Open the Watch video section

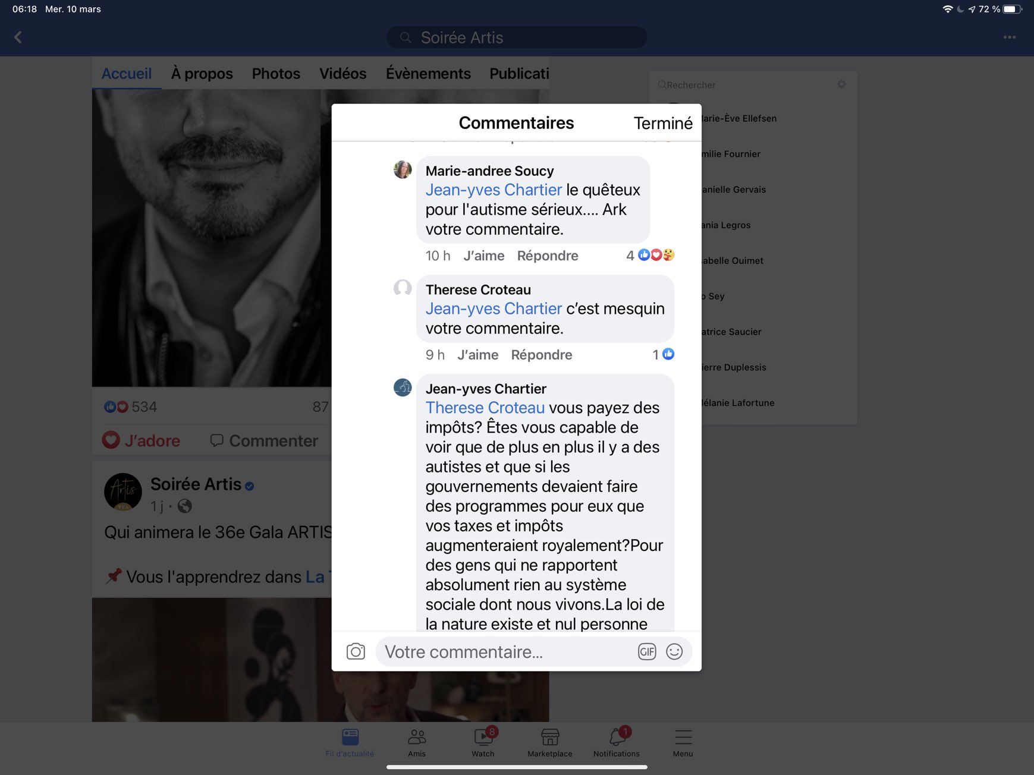click(483, 743)
